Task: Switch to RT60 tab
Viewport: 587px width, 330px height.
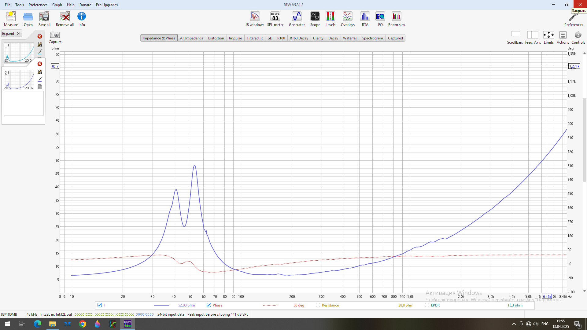Action: point(281,38)
